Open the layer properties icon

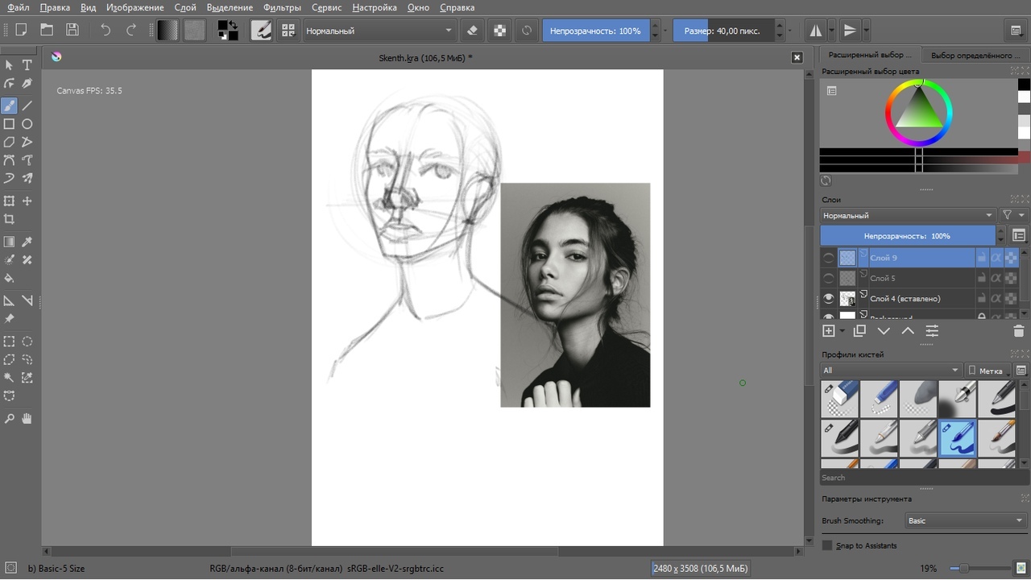click(x=932, y=331)
